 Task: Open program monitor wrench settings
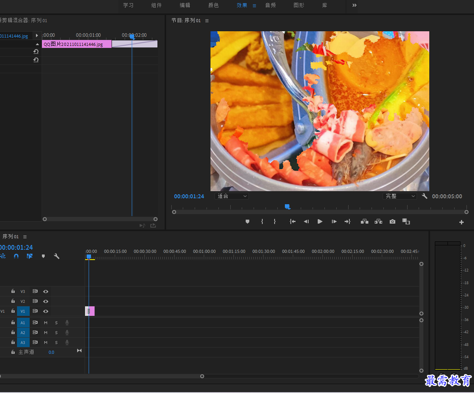click(425, 196)
